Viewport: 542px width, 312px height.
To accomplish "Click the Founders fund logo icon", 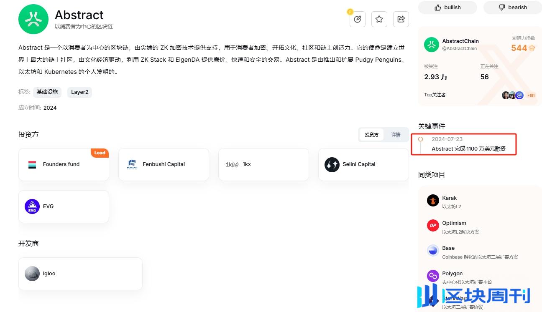I will 32,164.
